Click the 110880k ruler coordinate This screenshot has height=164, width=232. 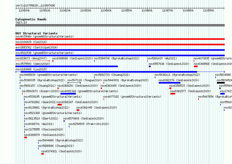click(x=188, y=10)
